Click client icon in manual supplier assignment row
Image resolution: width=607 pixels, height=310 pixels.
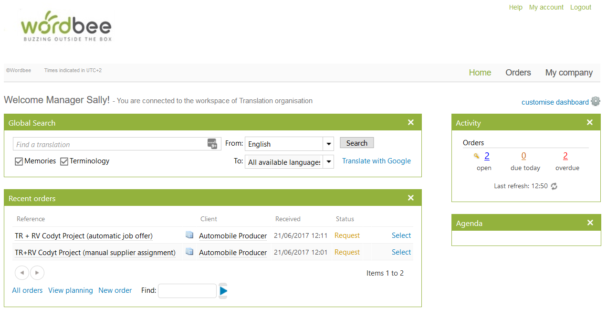pyautogui.click(x=189, y=252)
